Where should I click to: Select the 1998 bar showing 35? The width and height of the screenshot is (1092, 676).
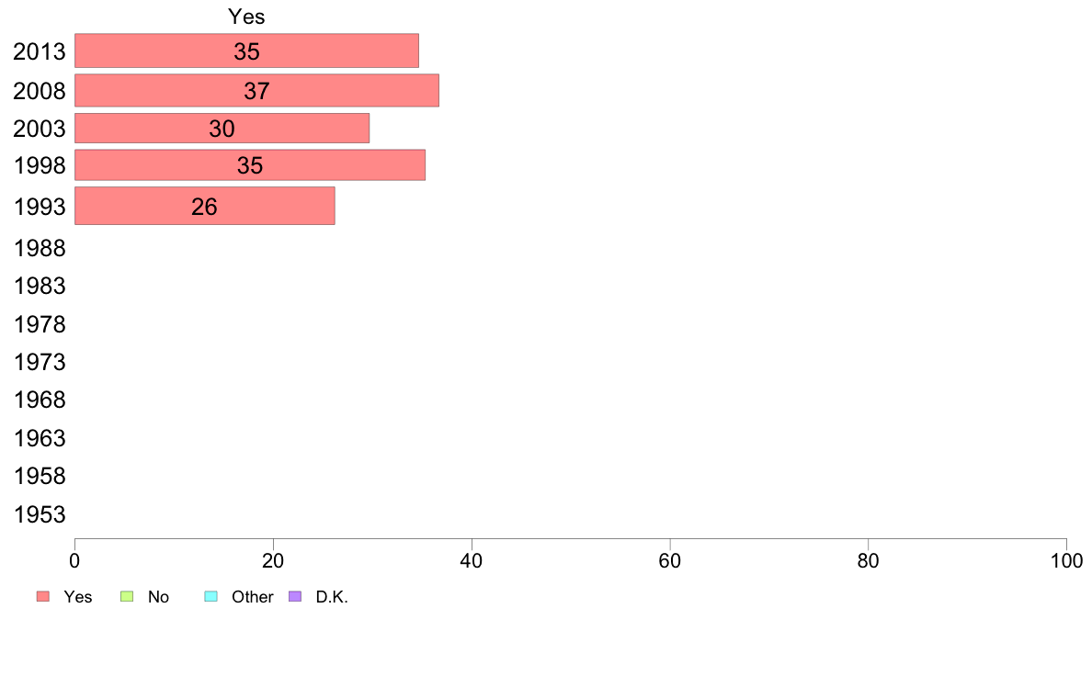click(250, 165)
